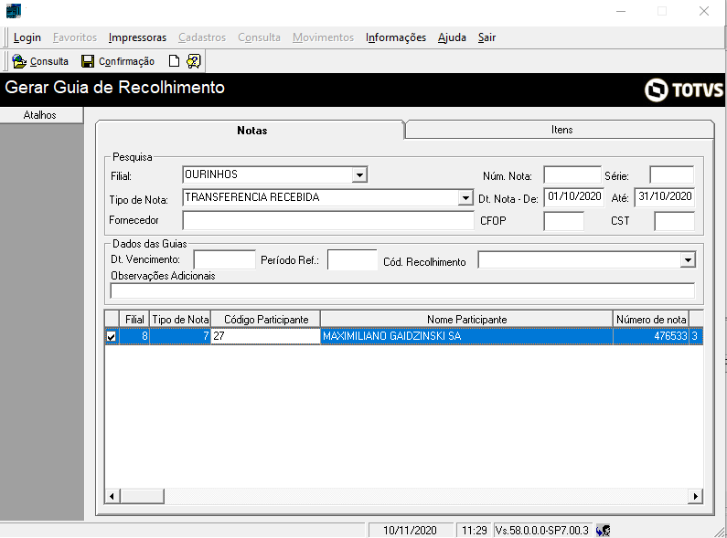Click the Número de nota column header
The image size is (727, 538).
click(650, 319)
